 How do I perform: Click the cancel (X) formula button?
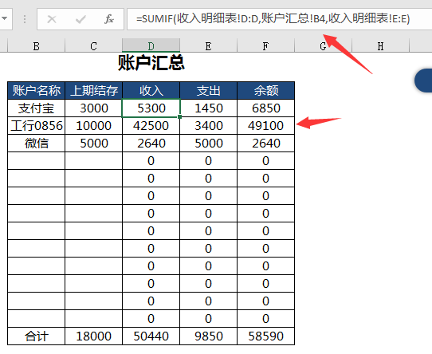(52, 19)
